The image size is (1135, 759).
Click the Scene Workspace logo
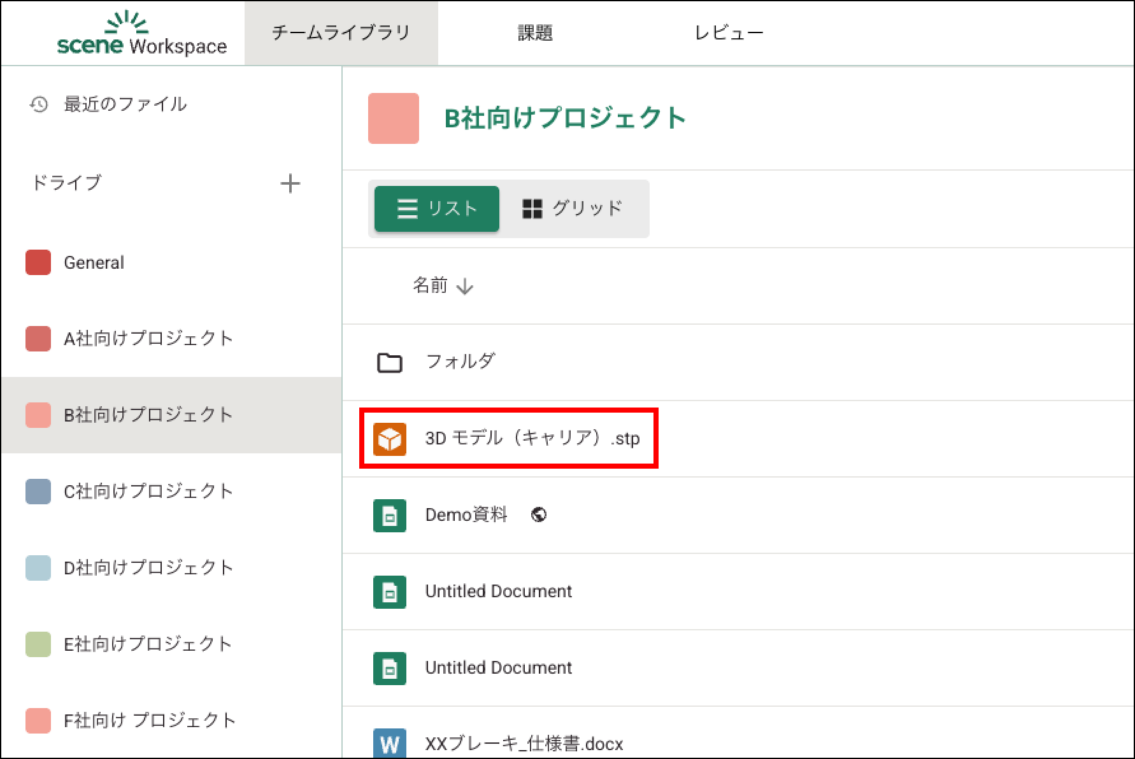pos(141,34)
